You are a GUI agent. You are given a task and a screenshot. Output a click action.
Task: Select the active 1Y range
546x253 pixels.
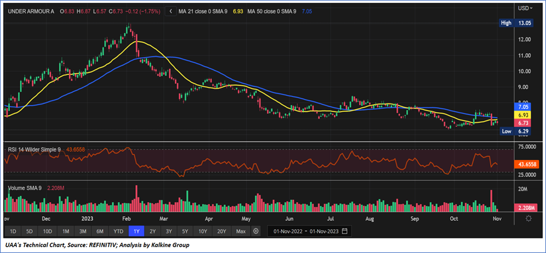click(136, 231)
